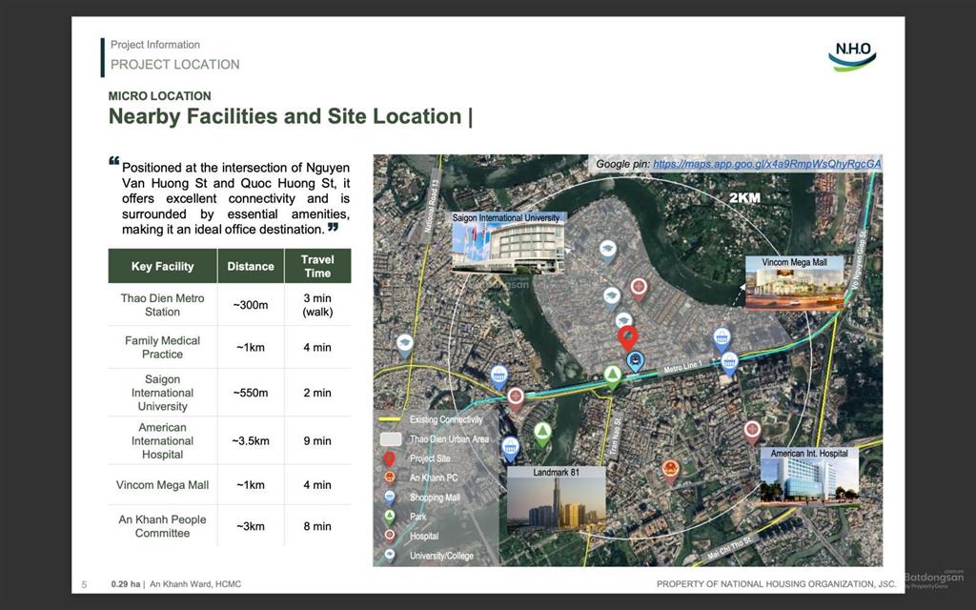Click the "Tran Nao St." map label

point(615,438)
